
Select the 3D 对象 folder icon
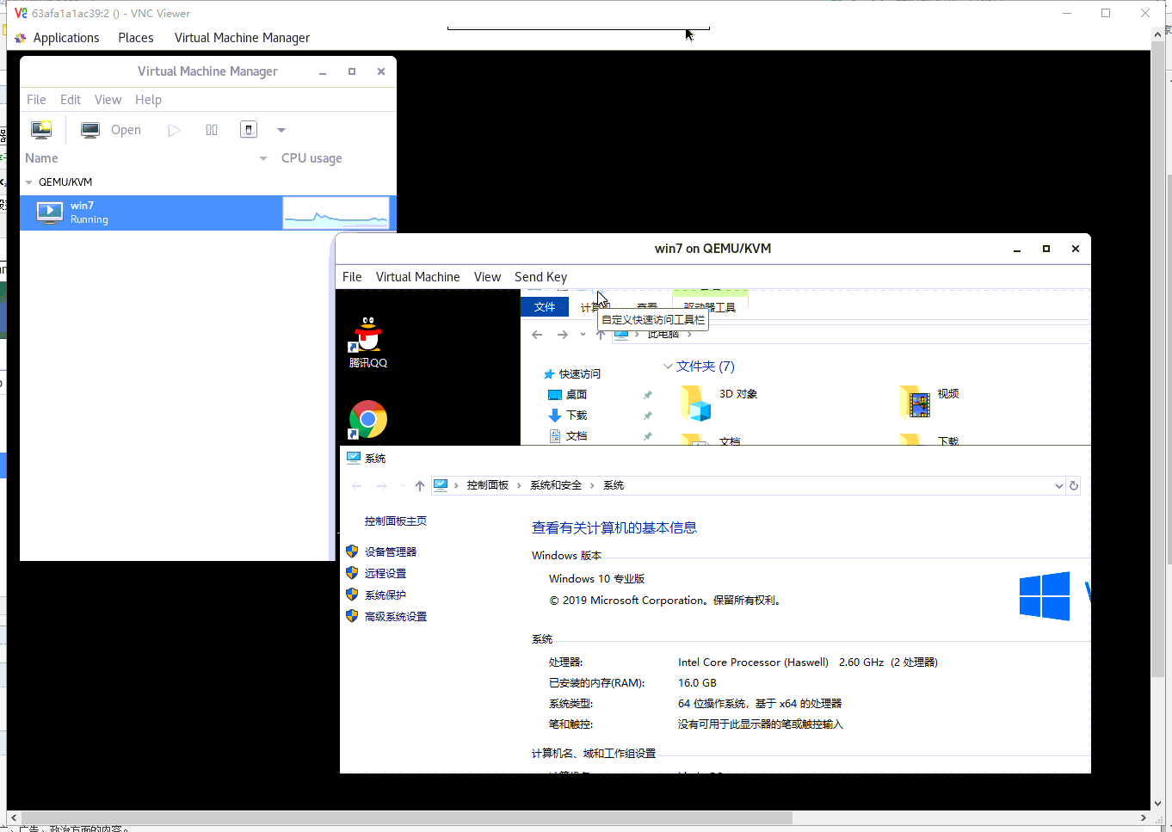pyautogui.click(x=696, y=402)
